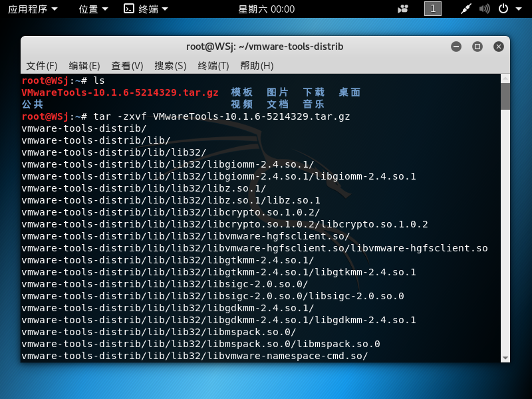
Task: Open 终端(T) menu in terminal
Action: tap(213, 65)
